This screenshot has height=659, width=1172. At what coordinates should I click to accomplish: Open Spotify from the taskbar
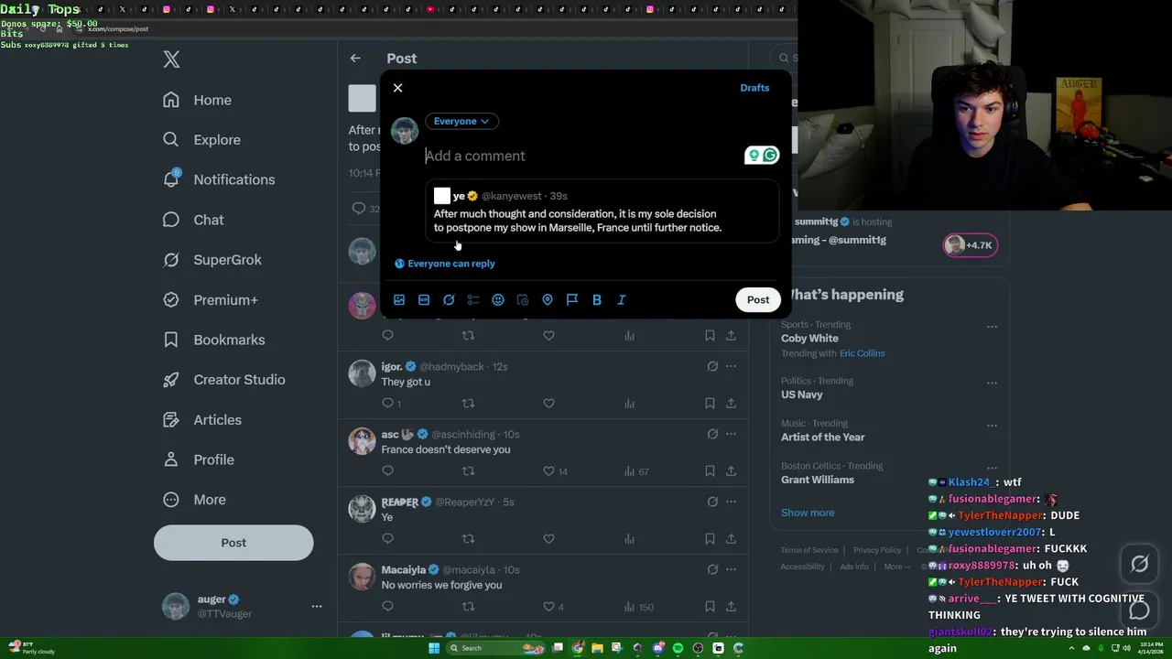tap(678, 648)
